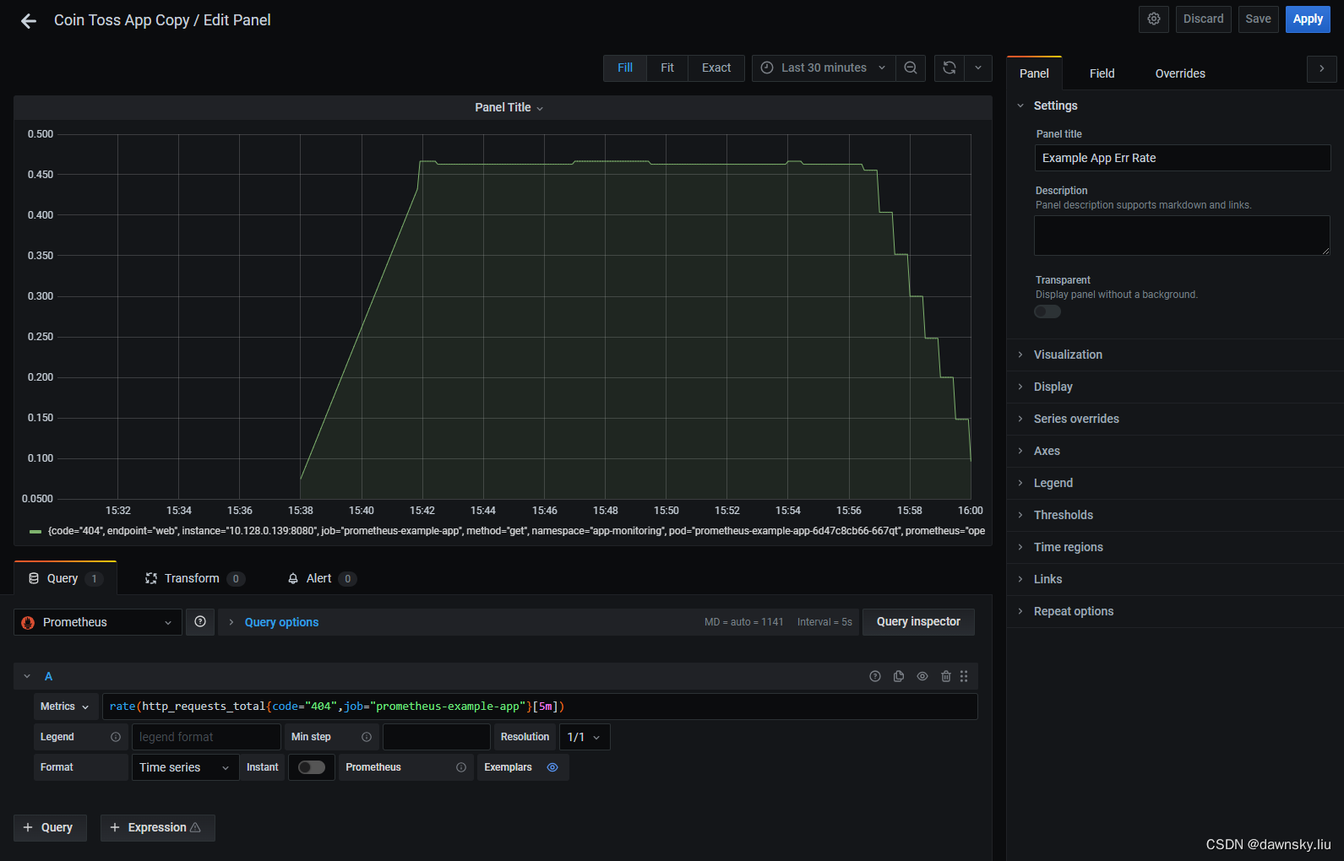1344x861 pixels.
Task: Open Last 30 minutes time picker
Action: [824, 68]
